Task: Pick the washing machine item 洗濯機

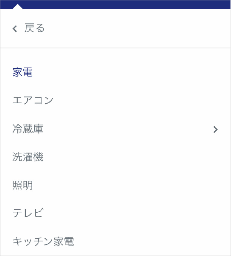Action: click(x=28, y=157)
